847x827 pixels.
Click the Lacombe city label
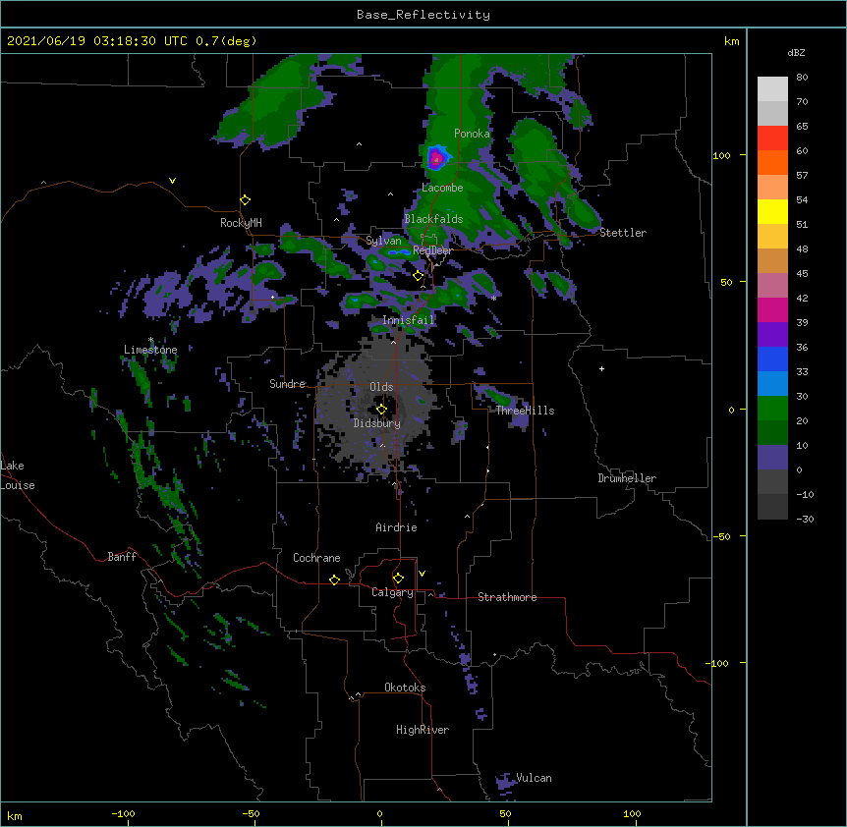coord(442,188)
